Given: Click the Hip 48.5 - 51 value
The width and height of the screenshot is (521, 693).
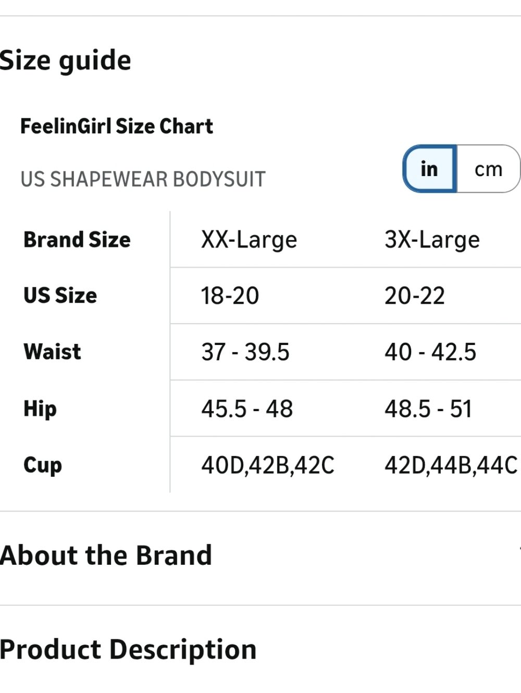Looking at the screenshot, I should point(428,409).
